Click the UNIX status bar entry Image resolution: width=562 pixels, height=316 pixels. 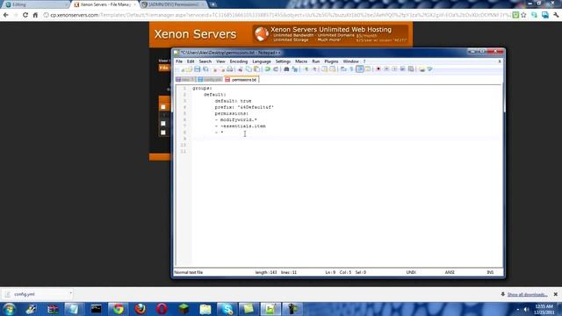411,272
